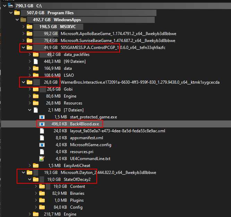This screenshot has height=217, width=231.
Task: Click the 49,9 GB size value
Action: pyautogui.click(x=51, y=48)
